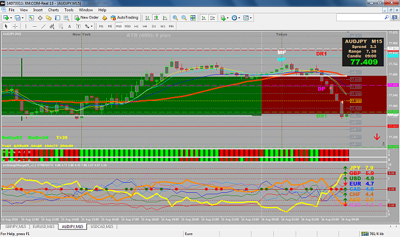Tile chart windows

point(193,17)
